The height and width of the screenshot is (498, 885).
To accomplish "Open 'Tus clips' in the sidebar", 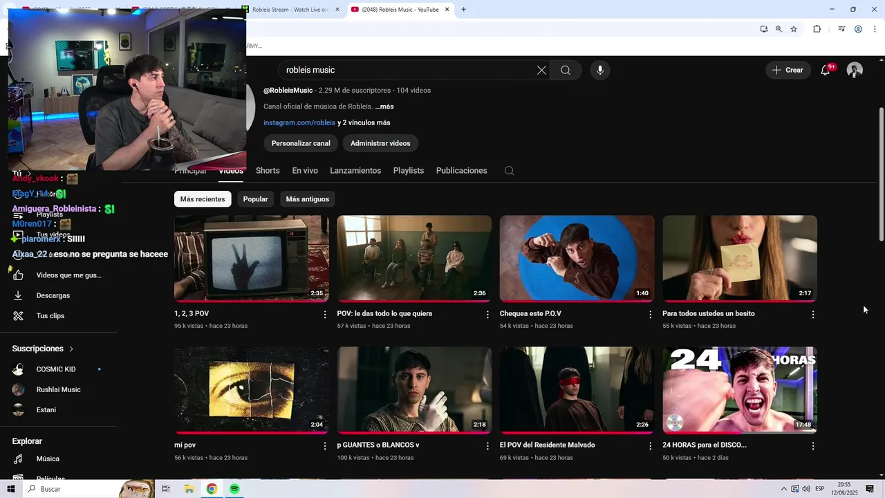I will 59,316.
